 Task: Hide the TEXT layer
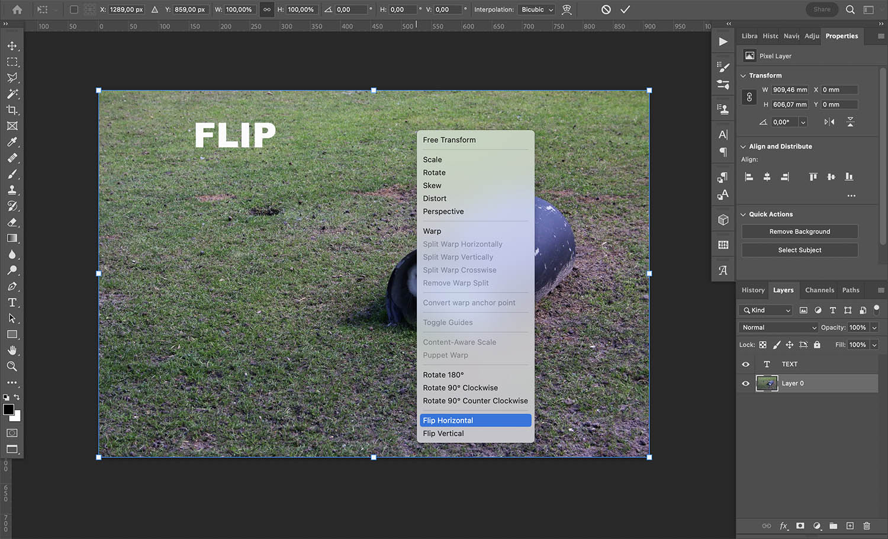tap(745, 364)
